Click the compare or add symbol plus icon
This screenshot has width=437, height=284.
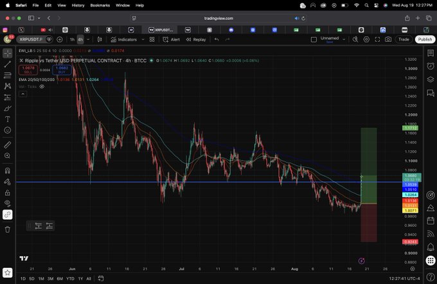59,40
